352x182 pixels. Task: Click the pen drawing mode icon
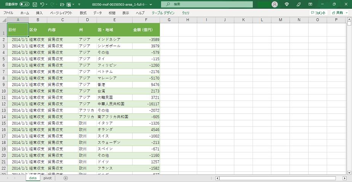(299, 4)
